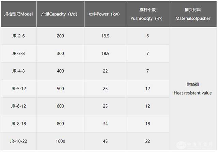Viewport: 218px width, 152px height.
Task: Select the pushrod quantity 22 cell
Action: click(x=147, y=141)
